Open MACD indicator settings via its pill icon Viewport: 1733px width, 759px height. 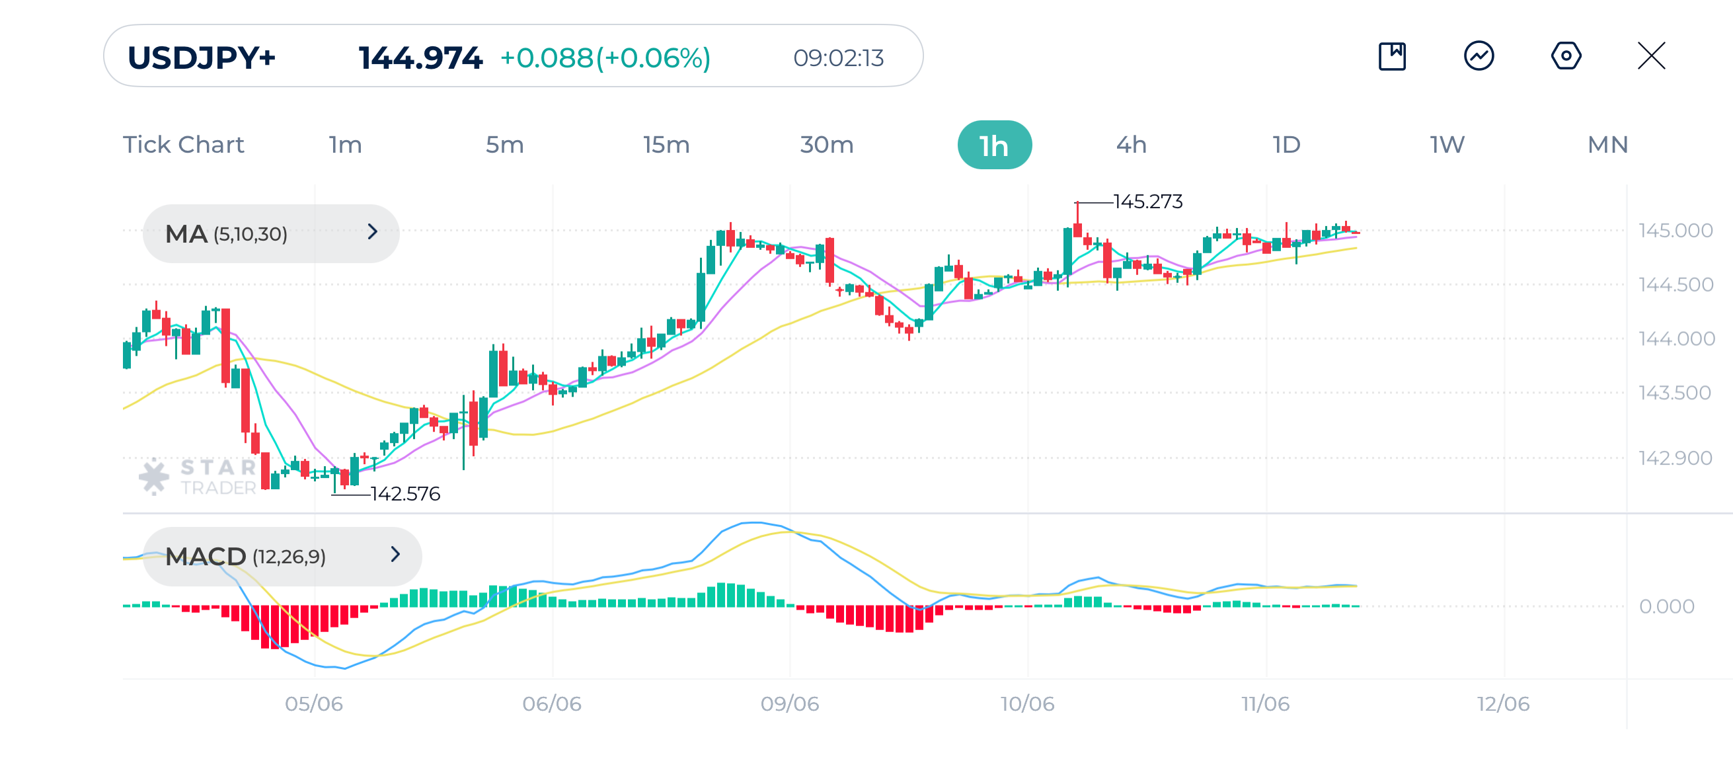point(283,556)
